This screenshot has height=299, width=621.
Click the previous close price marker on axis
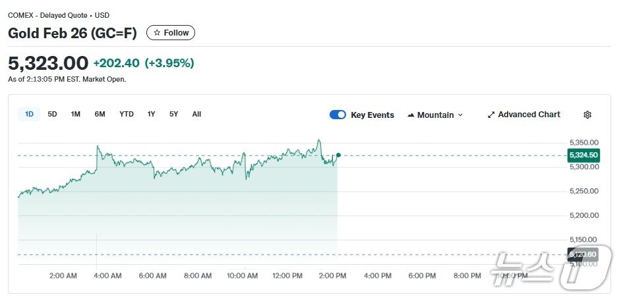(583, 254)
